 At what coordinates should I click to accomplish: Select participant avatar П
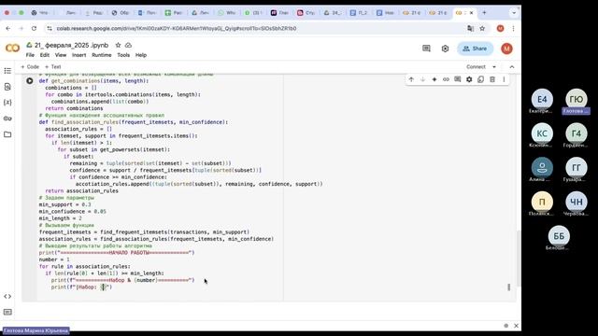click(542, 202)
